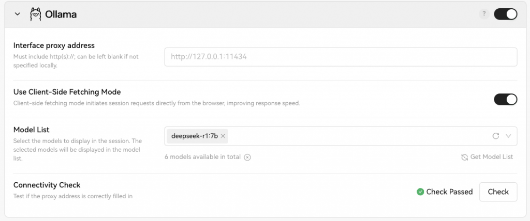The image size is (530, 221).
Task: Click the Ollama llama logo
Action: [36, 14]
